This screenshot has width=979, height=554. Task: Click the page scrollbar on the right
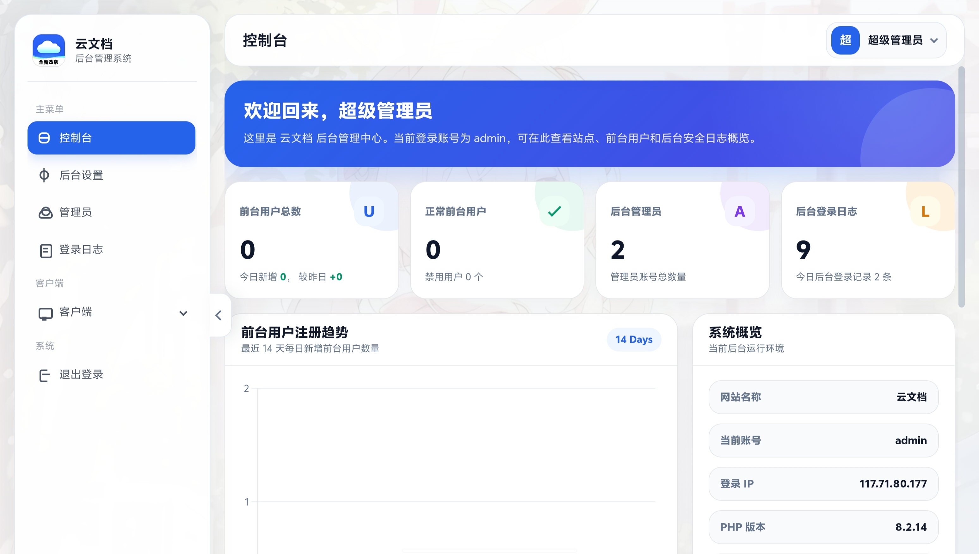click(962, 187)
